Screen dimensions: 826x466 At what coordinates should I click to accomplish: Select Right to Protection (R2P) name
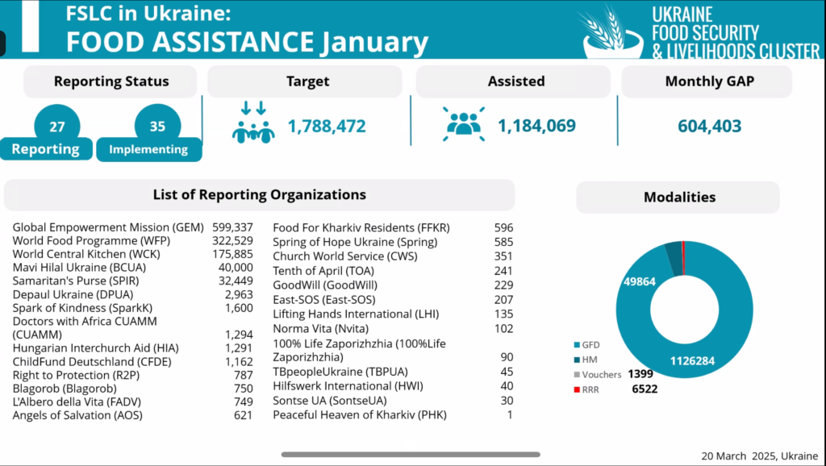coord(76,375)
